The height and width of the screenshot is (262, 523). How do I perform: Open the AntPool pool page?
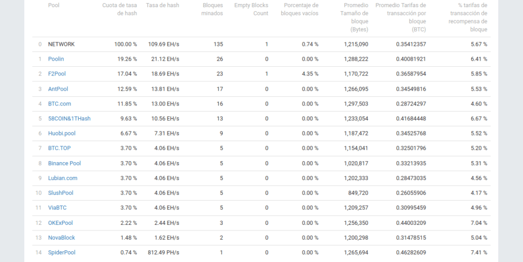point(58,89)
